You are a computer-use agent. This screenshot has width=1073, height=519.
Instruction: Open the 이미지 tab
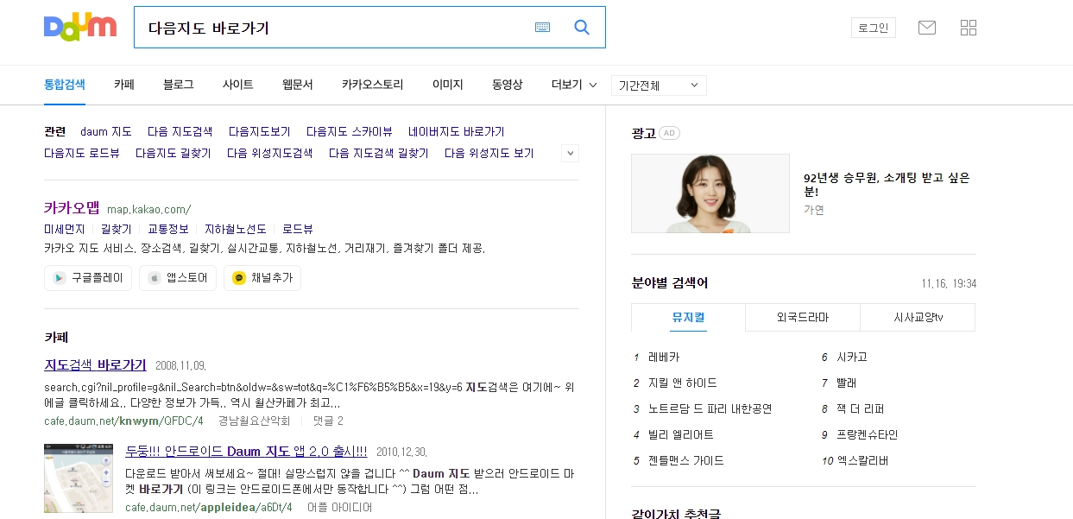pyautogui.click(x=448, y=85)
